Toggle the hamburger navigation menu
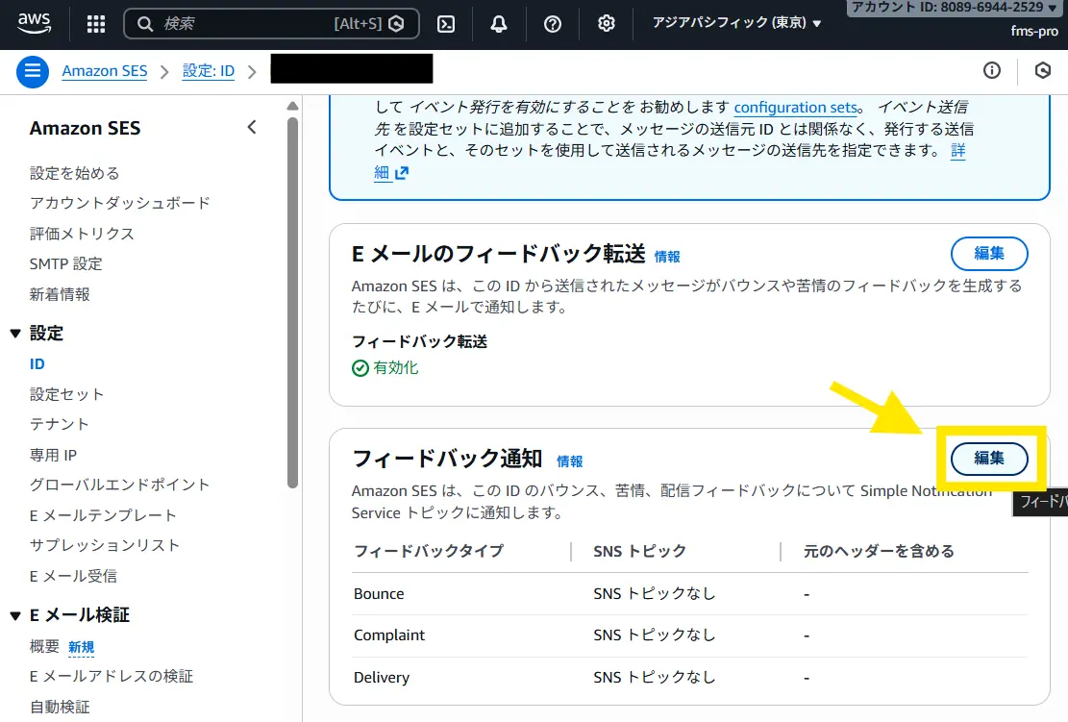Image resolution: width=1068 pixels, height=722 pixels. 32,71
